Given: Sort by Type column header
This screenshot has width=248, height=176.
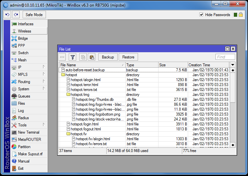Looking at the screenshot, I should coord(142,65).
